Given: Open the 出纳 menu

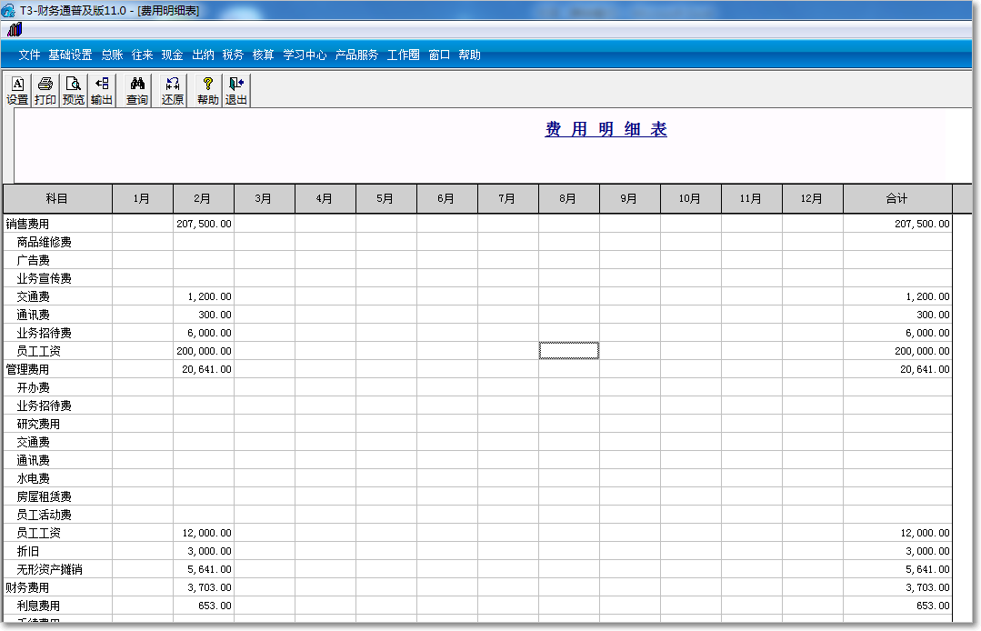Looking at the screenshot, I should [202, 55].
